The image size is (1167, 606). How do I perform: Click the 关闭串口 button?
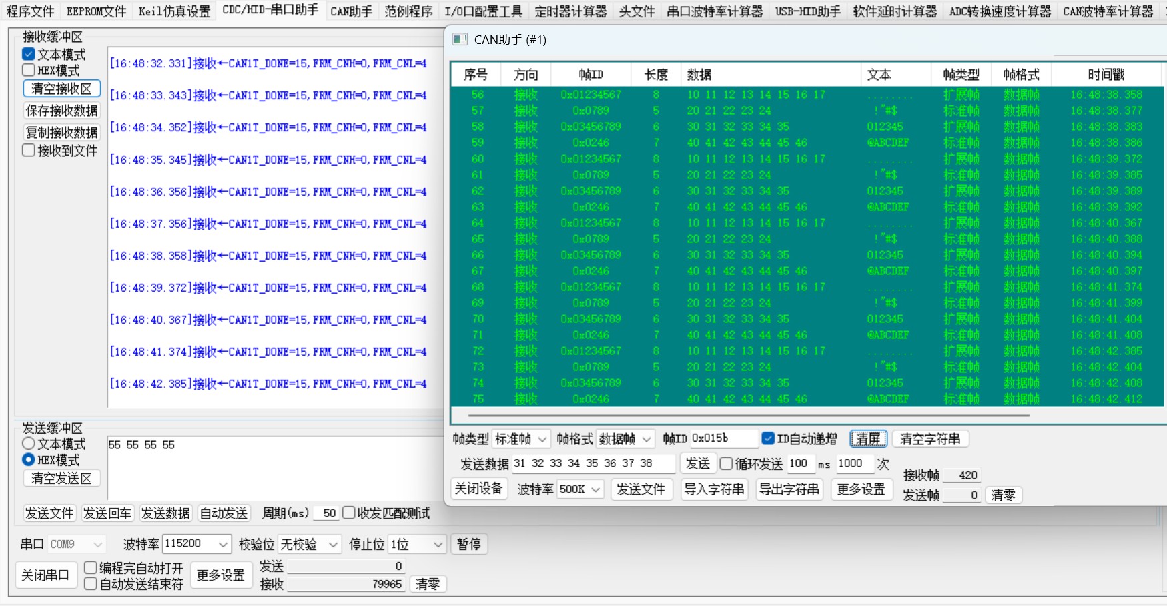[45, 575]
